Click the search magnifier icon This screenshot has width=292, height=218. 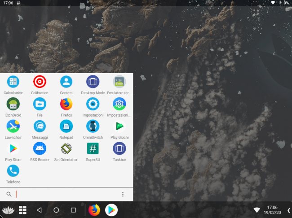(x=9, y=194)
